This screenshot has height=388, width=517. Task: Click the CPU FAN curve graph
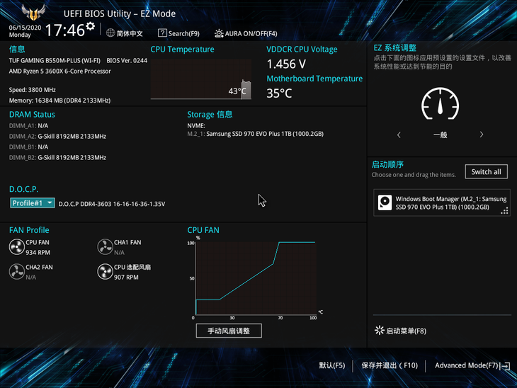click(x=254, y=278)
